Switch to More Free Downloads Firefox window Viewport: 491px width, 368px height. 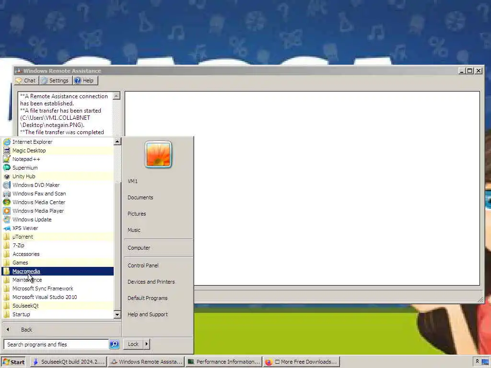coord(301,362)
